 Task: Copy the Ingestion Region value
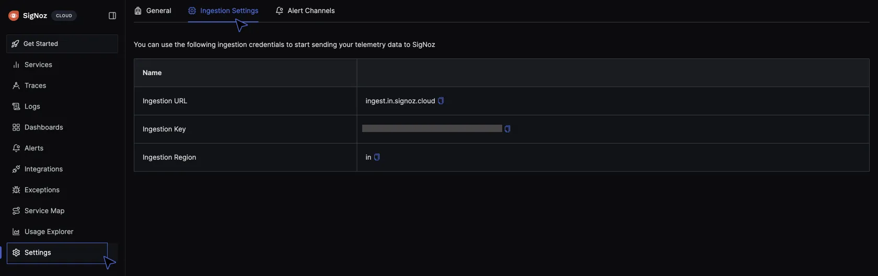point(377,157)
